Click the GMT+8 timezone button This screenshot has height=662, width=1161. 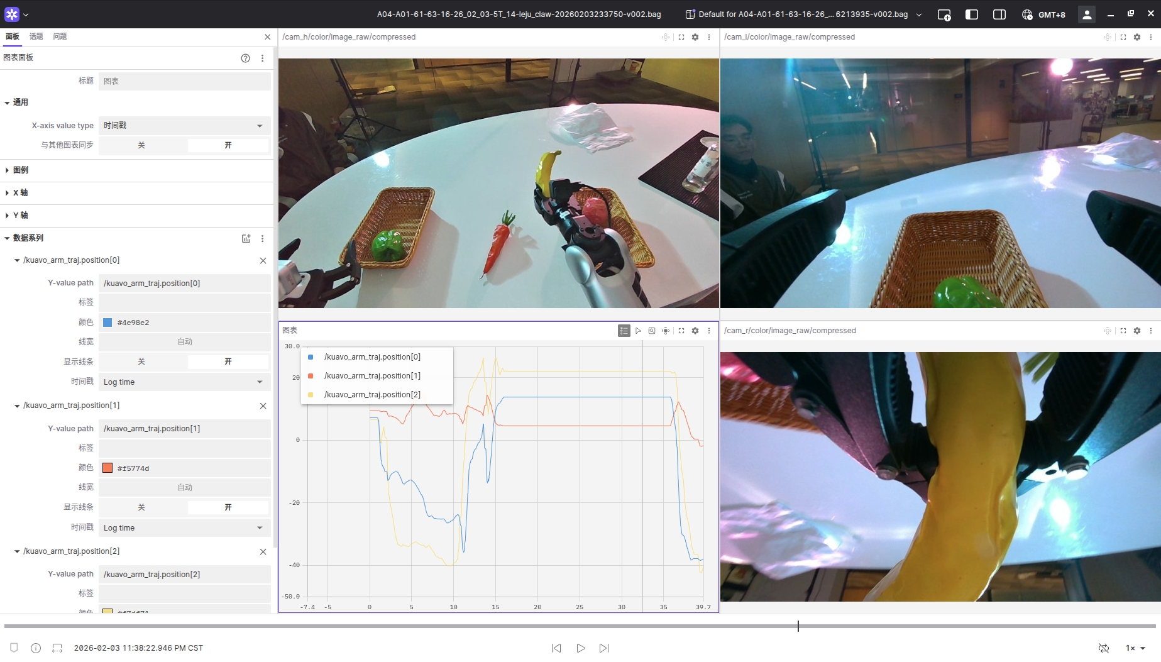1044,14
